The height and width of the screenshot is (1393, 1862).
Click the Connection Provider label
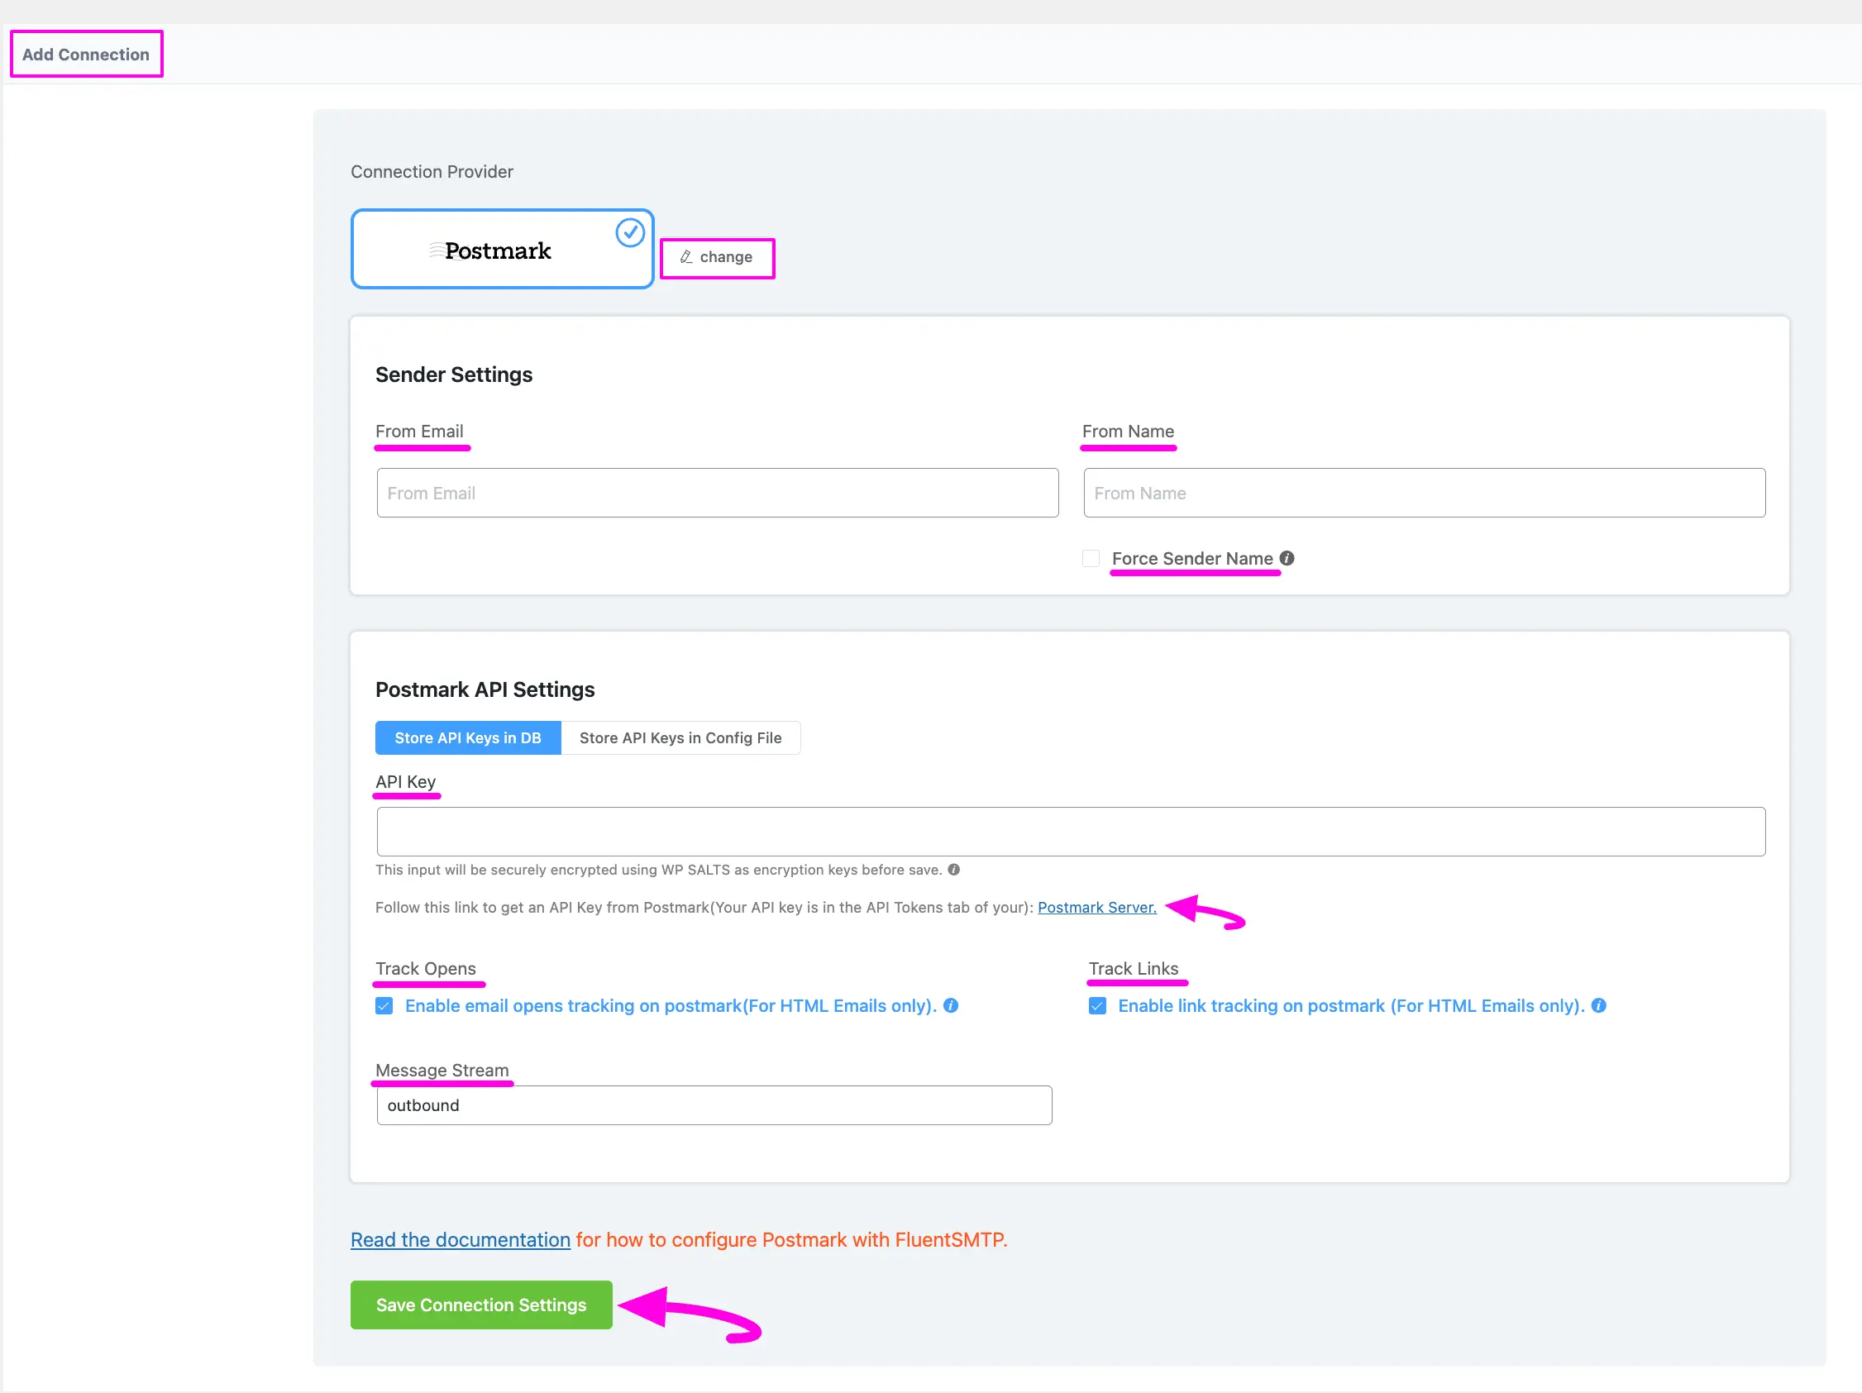click(x=432, y=172)
